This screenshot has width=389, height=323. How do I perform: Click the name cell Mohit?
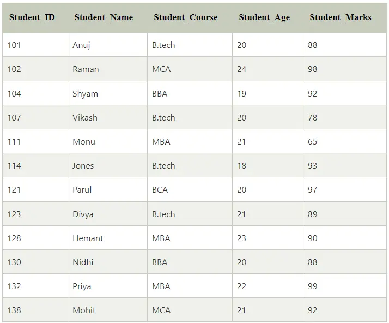pyautogui.click(x=107, y=310)
